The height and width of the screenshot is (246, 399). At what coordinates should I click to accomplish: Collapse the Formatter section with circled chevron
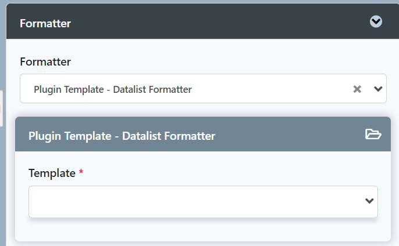point(376,21)
